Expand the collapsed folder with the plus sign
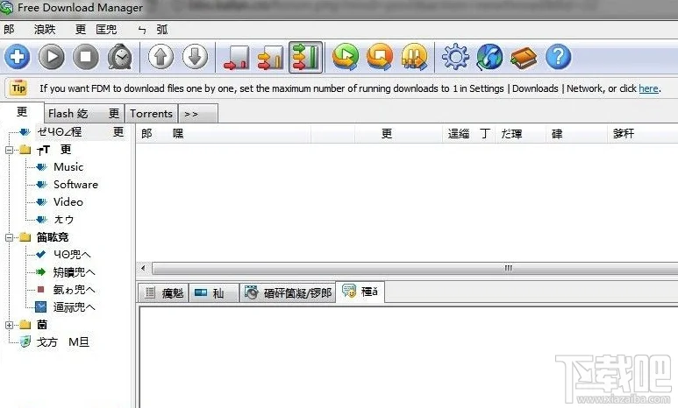Viewport: 678px width, 408px height. [9, 325]
